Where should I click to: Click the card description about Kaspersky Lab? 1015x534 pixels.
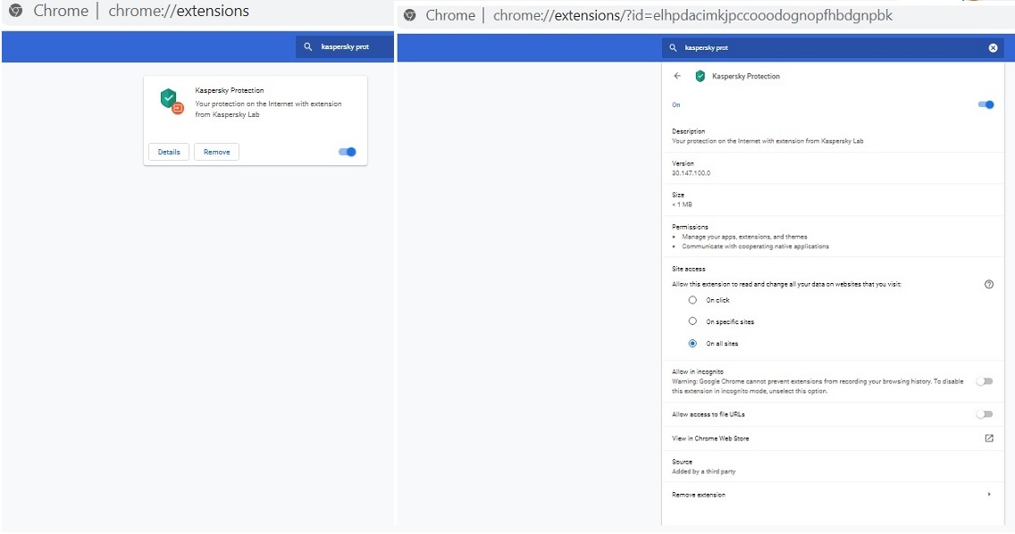(x=269, y=109)
